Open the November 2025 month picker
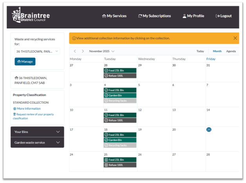The image size is (246, 183). 102,51
